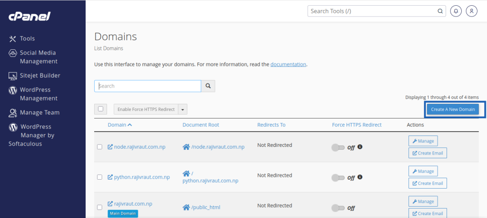Click the Domain sort ascending arrow
487x218 pixels.
coord(129,125)
